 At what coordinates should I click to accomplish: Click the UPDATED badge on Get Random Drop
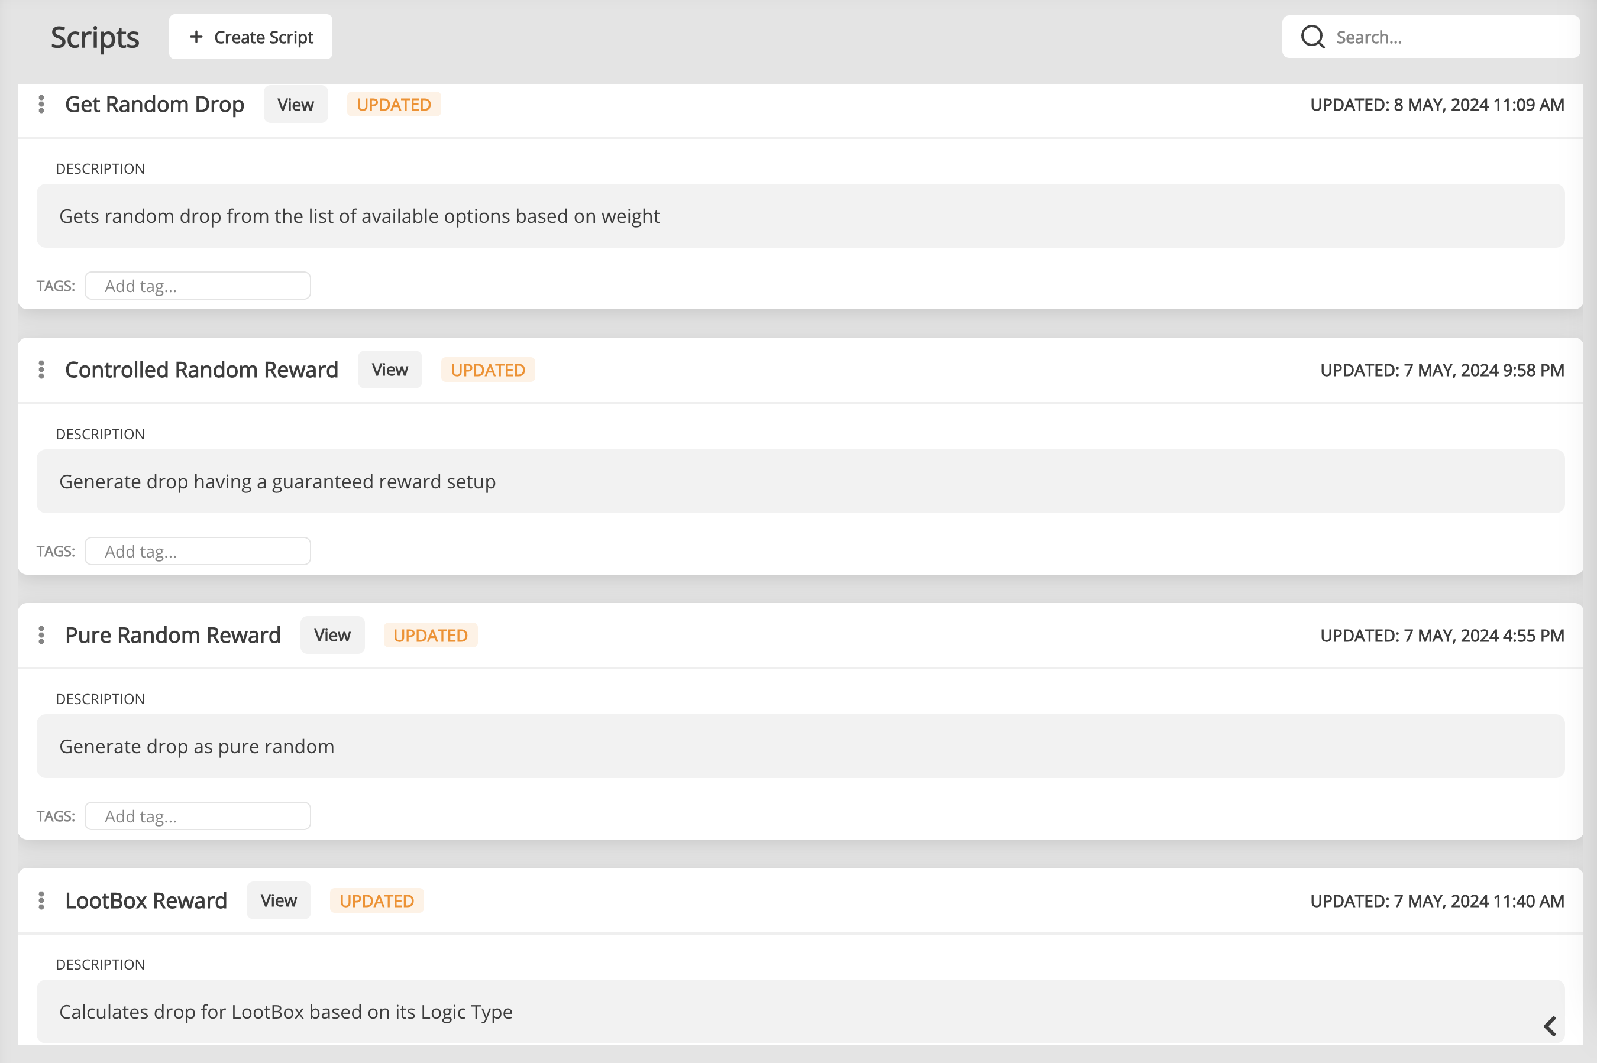coord(394,105)
